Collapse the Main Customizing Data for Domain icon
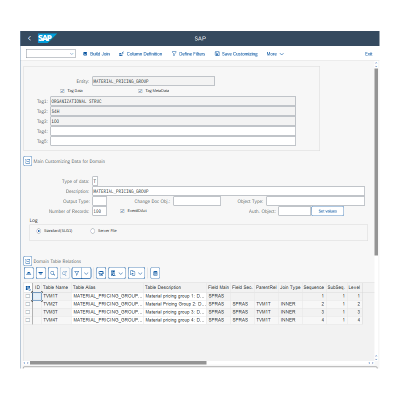 pyautogui.click(x=27, y=161)
